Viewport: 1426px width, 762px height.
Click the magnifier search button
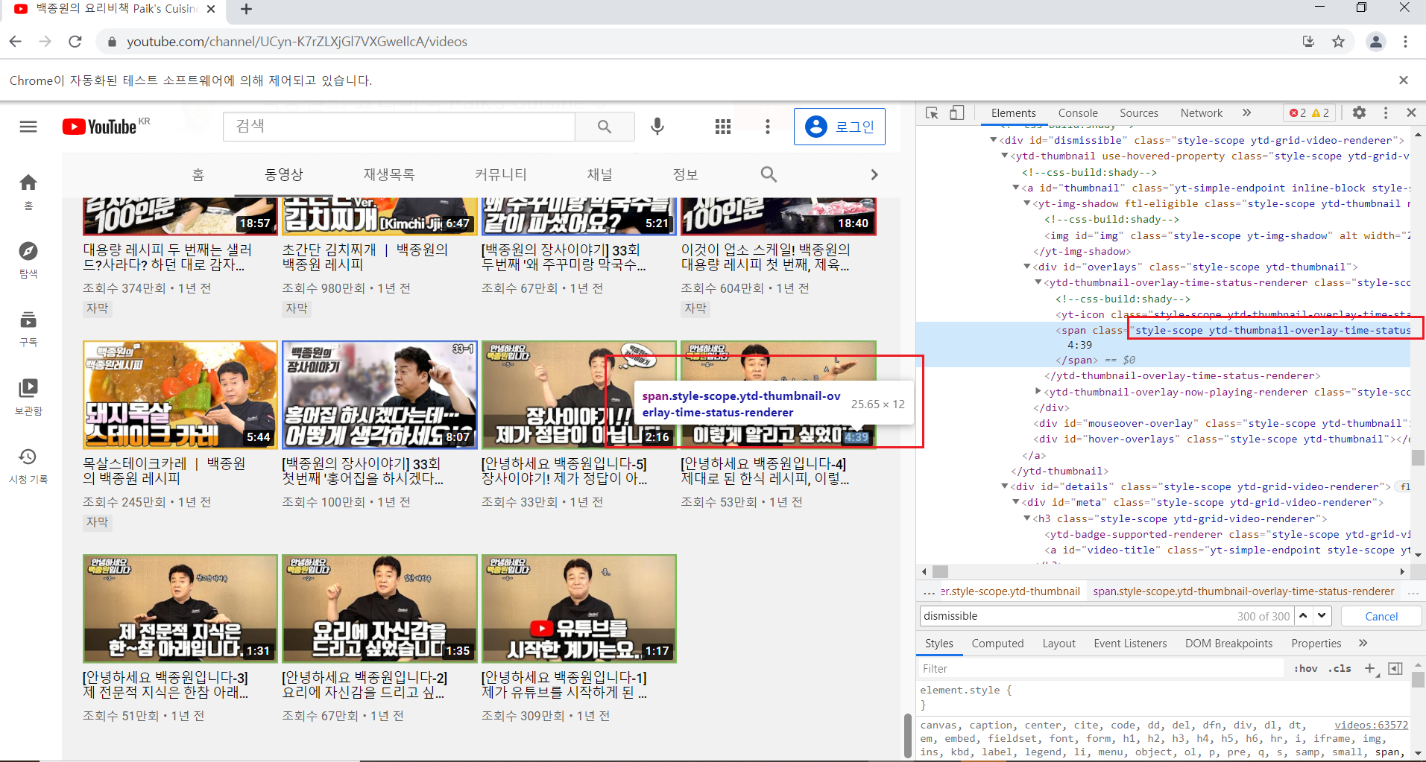coord(605,127)
